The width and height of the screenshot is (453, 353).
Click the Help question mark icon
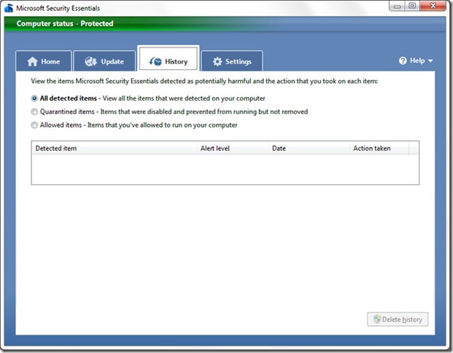click(x=403, y=61)
